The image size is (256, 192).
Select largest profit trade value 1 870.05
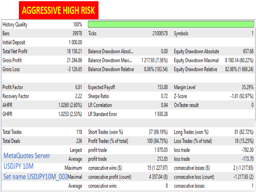point(161,150)
